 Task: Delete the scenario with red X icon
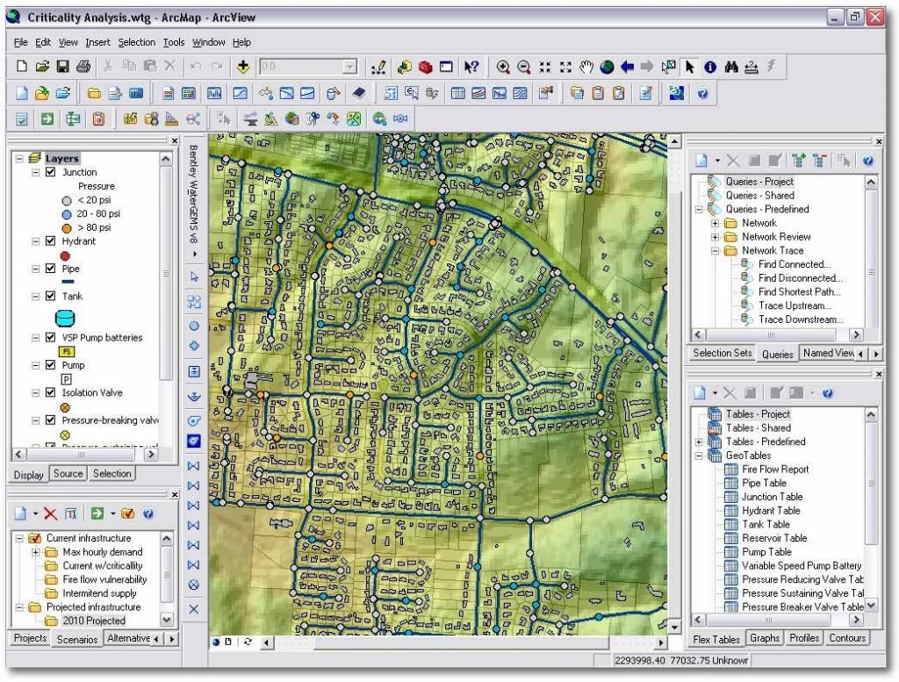(50, 513)
